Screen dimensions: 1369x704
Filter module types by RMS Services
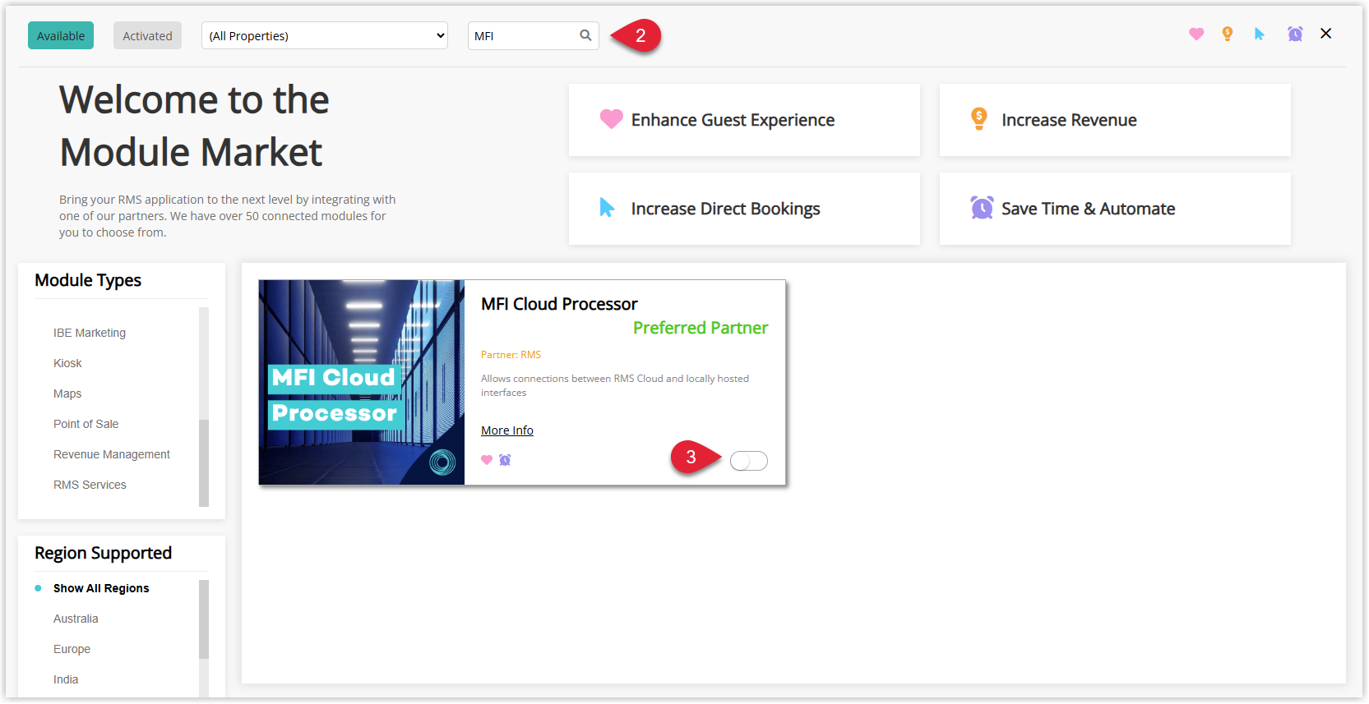[x=90, y=485]
